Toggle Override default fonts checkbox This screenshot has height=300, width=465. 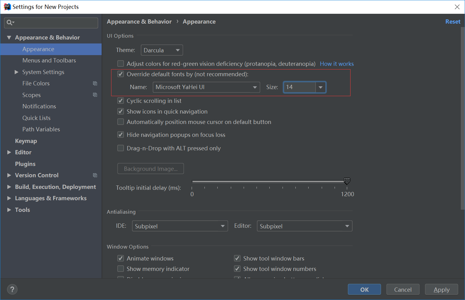[x=121, y=74]
